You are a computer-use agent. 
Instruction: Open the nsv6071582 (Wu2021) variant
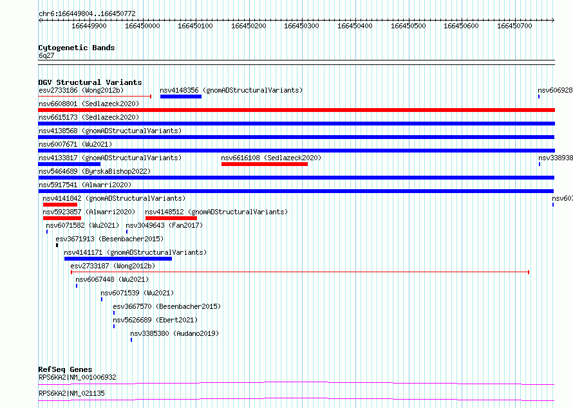[x=82, y=225]
